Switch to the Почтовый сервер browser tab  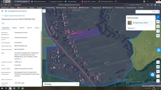106,1
